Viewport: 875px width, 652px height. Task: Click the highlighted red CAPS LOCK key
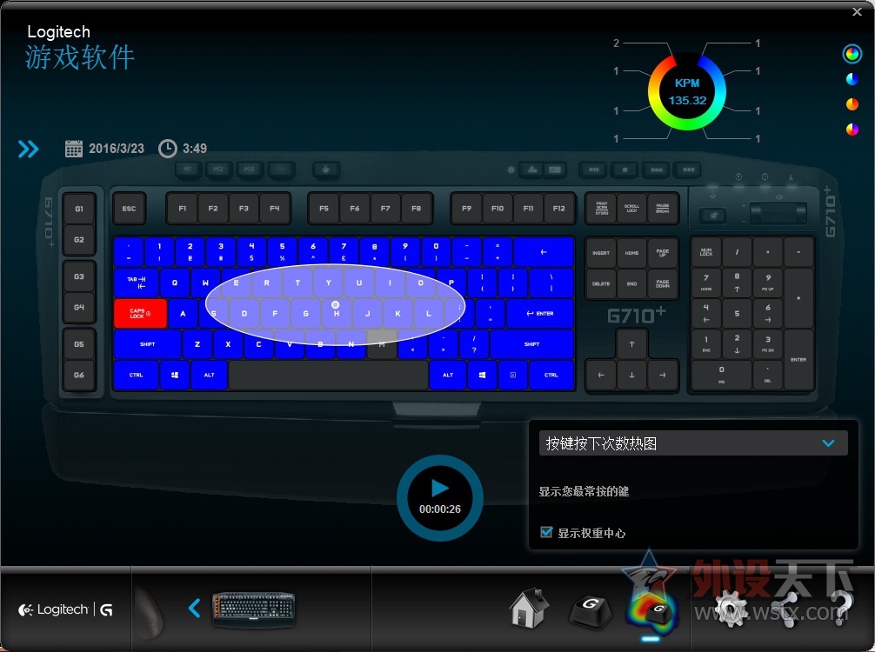click(139, 314)
